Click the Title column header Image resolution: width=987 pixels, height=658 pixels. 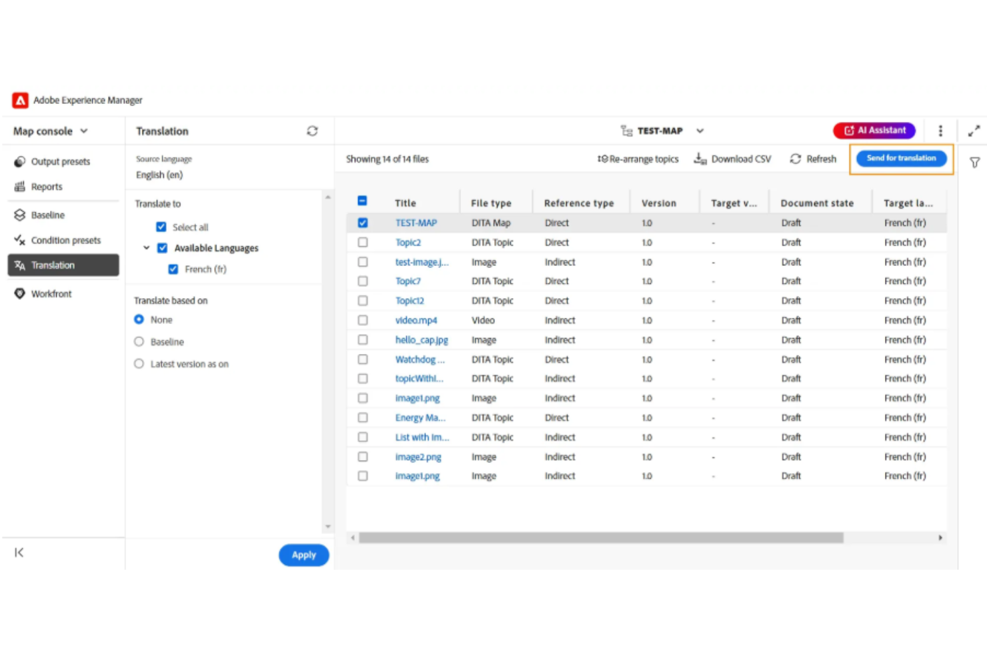click(405, 203)
